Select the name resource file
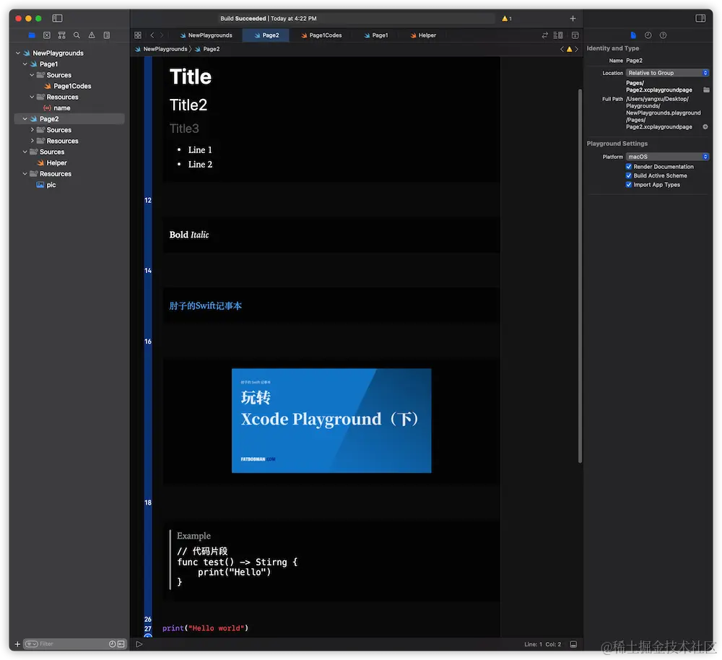The image size is (722, 660). [x=61, y=108]
